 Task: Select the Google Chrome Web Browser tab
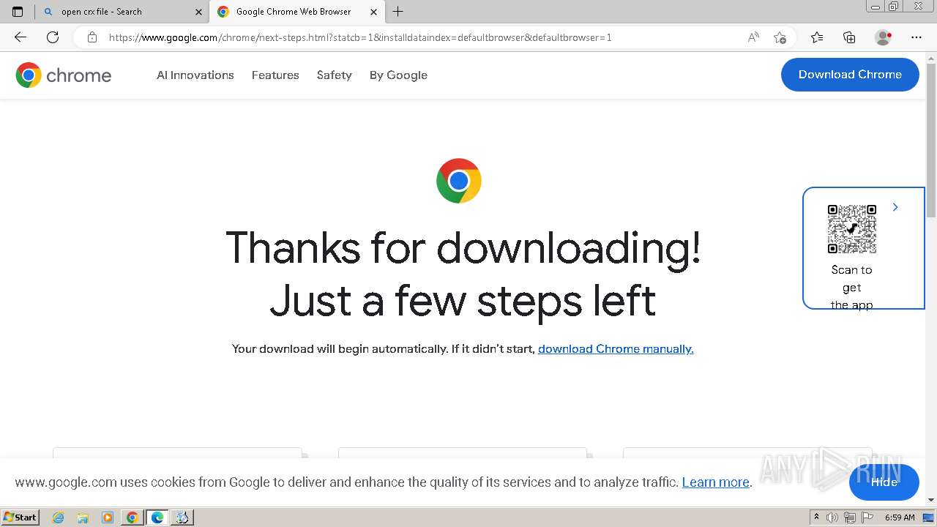(x=296, y=12)
